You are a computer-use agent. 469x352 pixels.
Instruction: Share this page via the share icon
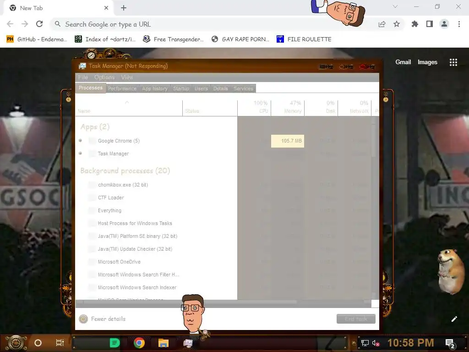(x=382, y=24)
